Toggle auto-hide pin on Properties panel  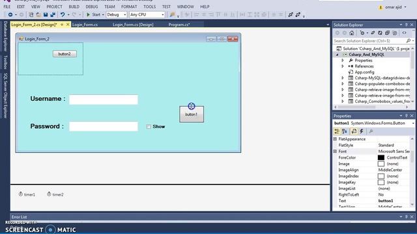(x=407, y=116)
